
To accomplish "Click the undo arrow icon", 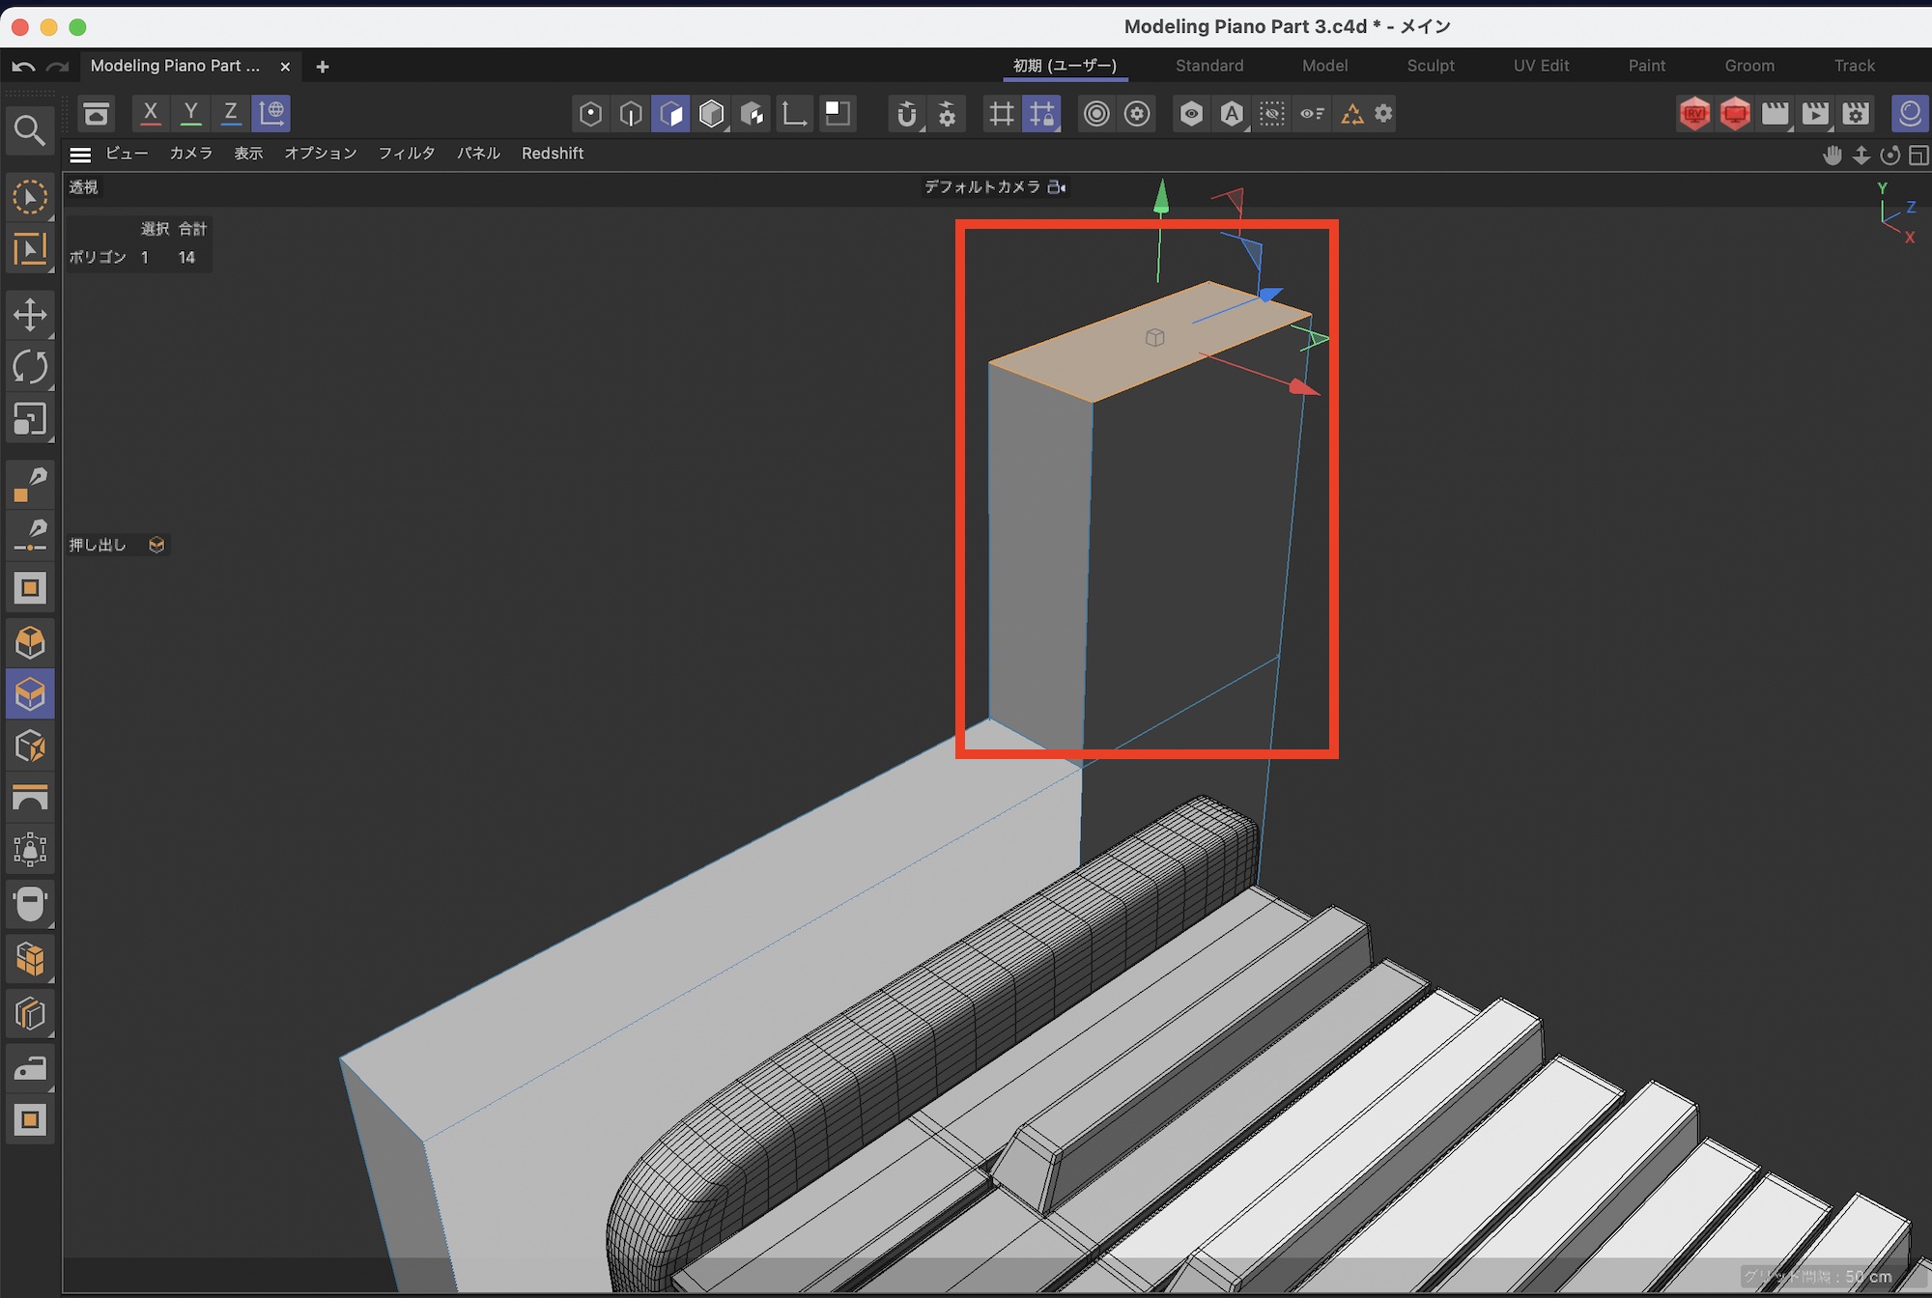I will [24, 67].
